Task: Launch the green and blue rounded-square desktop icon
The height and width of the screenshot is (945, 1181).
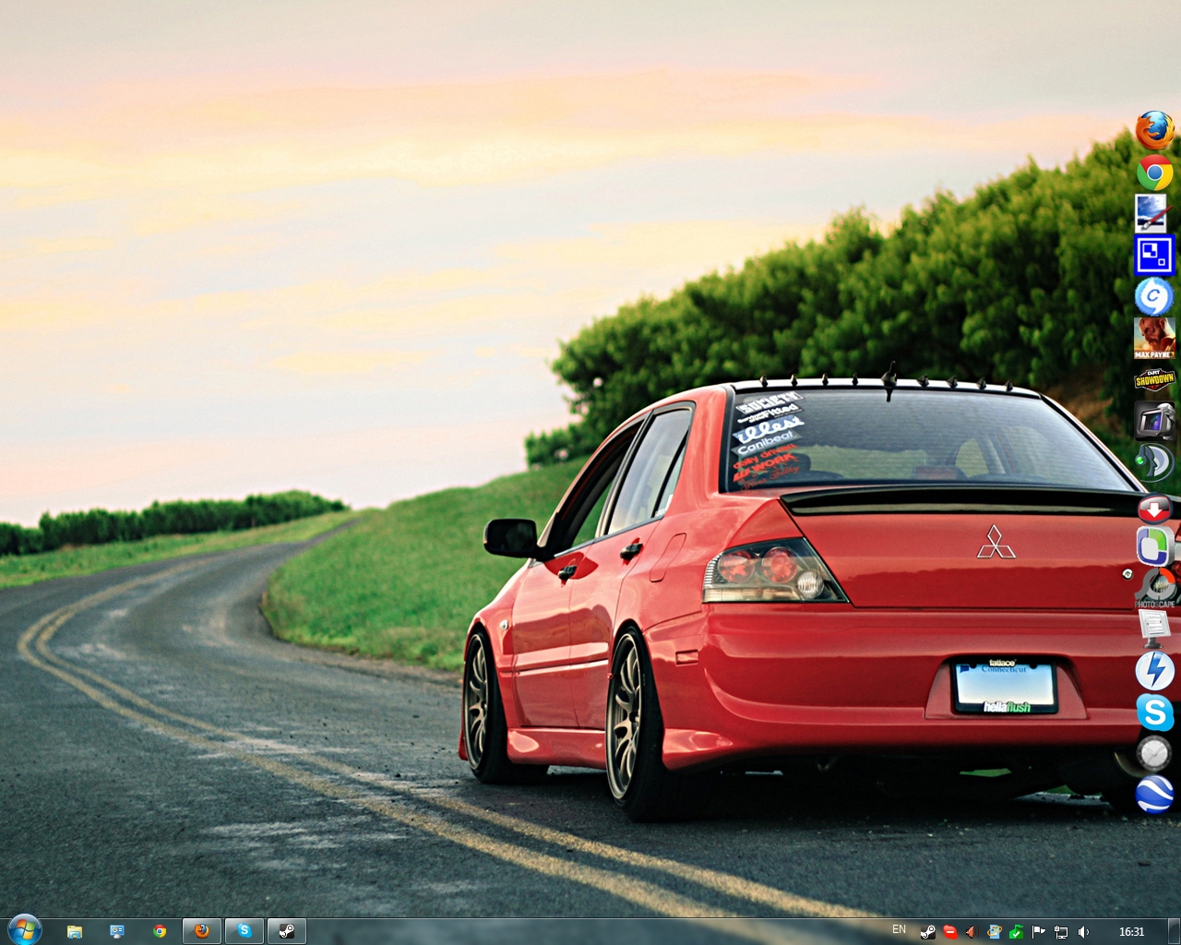Action: click(1154, 545)
